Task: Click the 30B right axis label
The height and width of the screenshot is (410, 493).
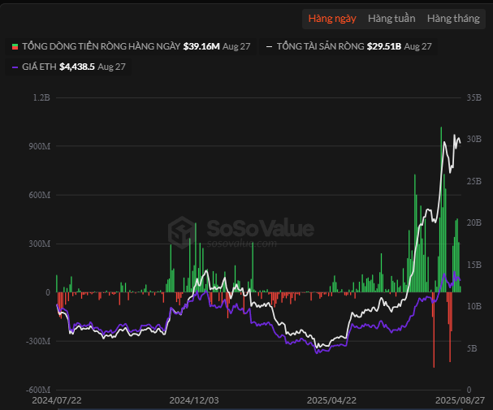Action: (474, 139)
